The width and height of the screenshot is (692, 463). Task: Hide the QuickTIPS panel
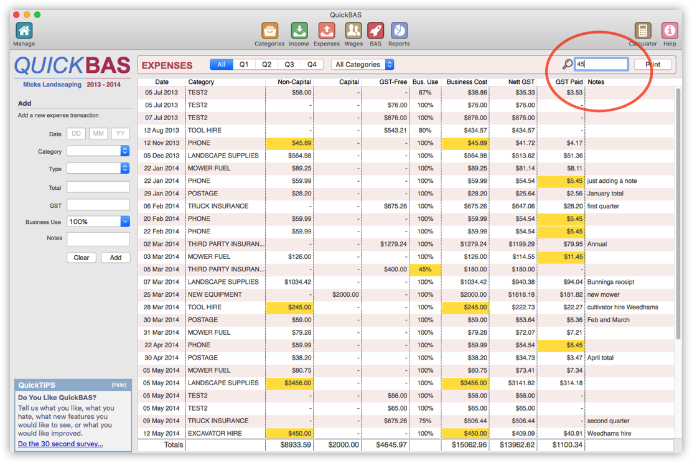(x=118, y=385)
